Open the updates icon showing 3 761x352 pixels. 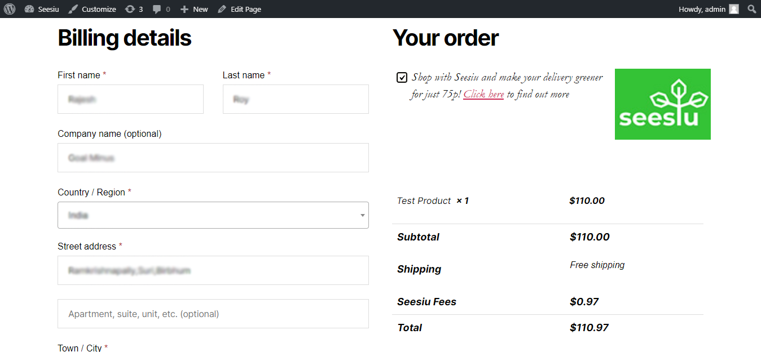pos(130,9)
